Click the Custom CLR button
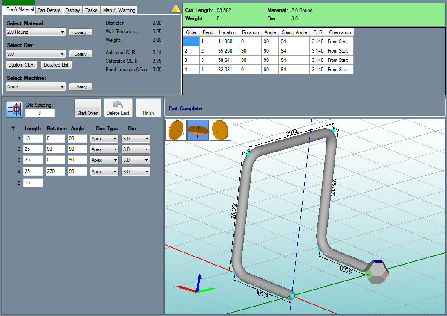This screenshot has width=447, height=316. pyautogui.click(x=21, y=65)
